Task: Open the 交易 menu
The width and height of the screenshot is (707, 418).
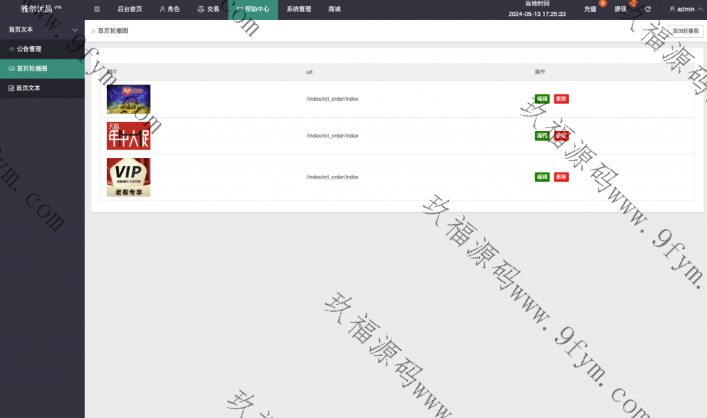Action: pyautogui.click(x=208, y=10)
